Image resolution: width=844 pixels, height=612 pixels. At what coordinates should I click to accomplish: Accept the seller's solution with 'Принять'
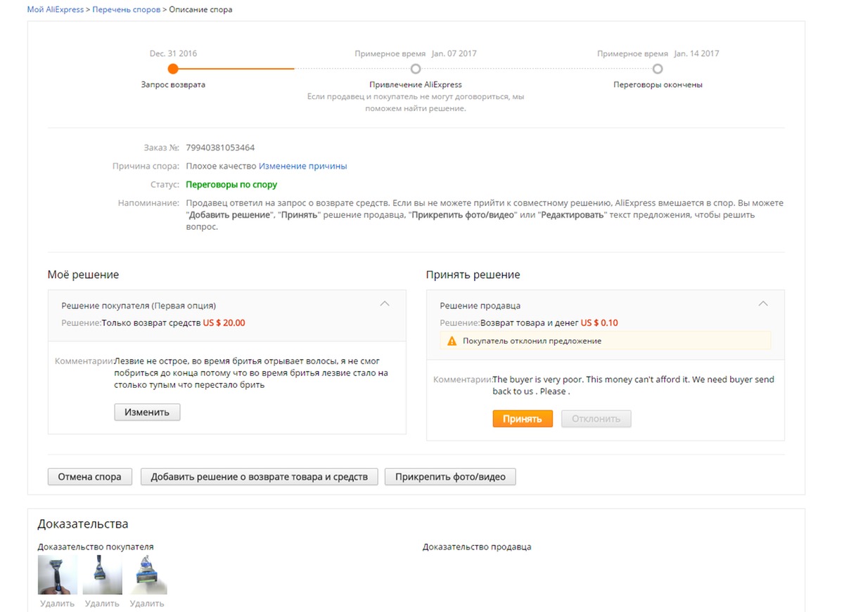click(x=523, y=419)
